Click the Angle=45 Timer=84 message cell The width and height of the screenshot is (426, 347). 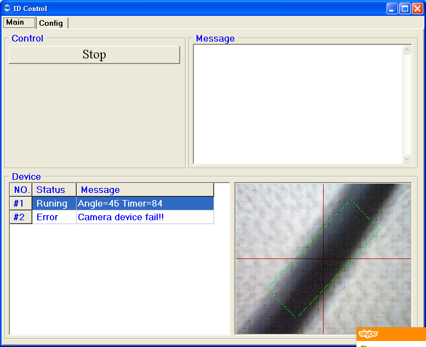145,203
